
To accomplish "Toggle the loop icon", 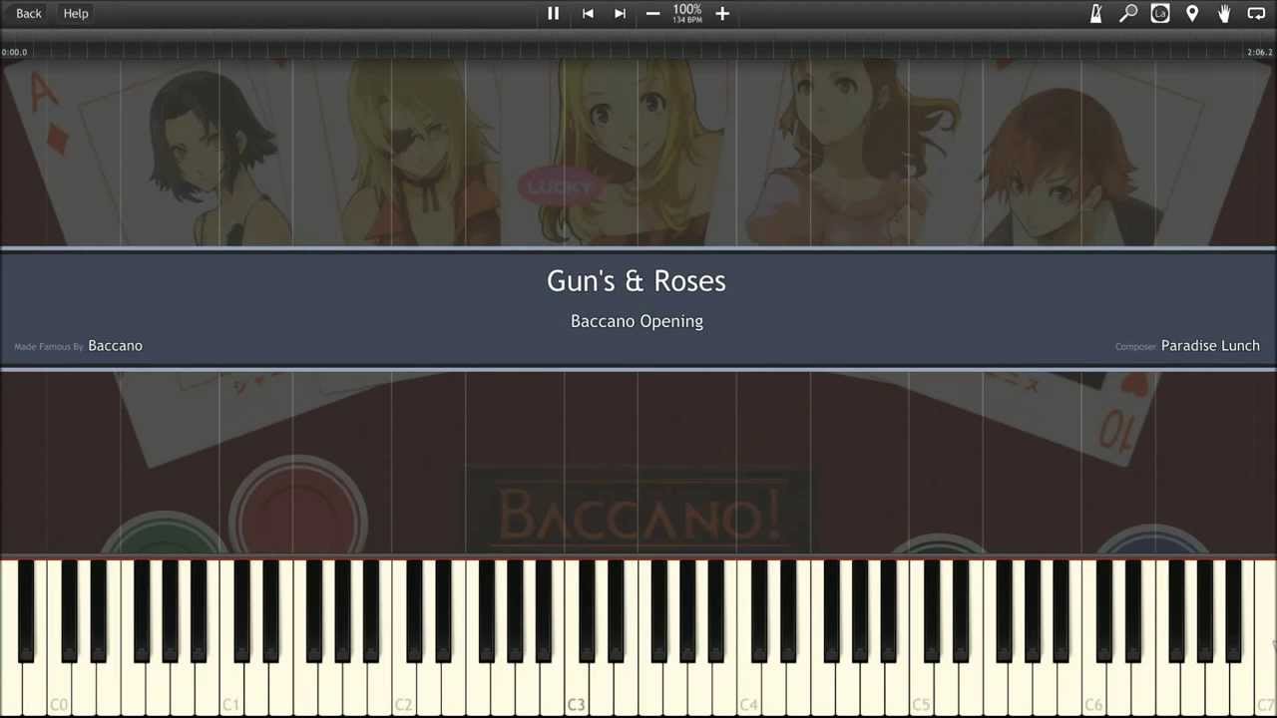I will (x=1256, y=14).
